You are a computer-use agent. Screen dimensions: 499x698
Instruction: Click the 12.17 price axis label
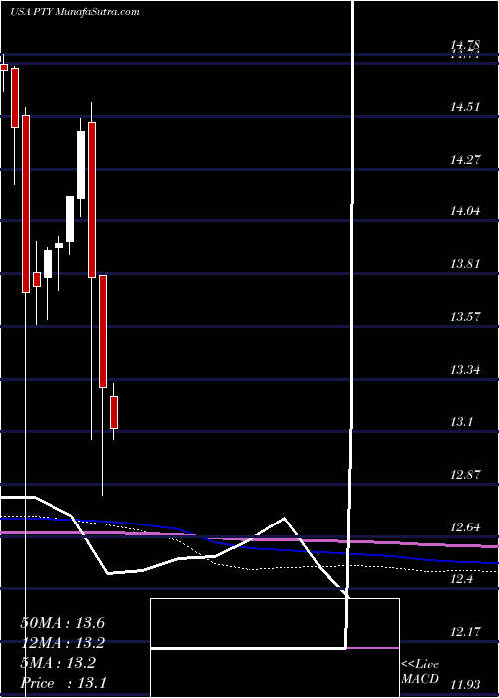(x=465, y=631)
